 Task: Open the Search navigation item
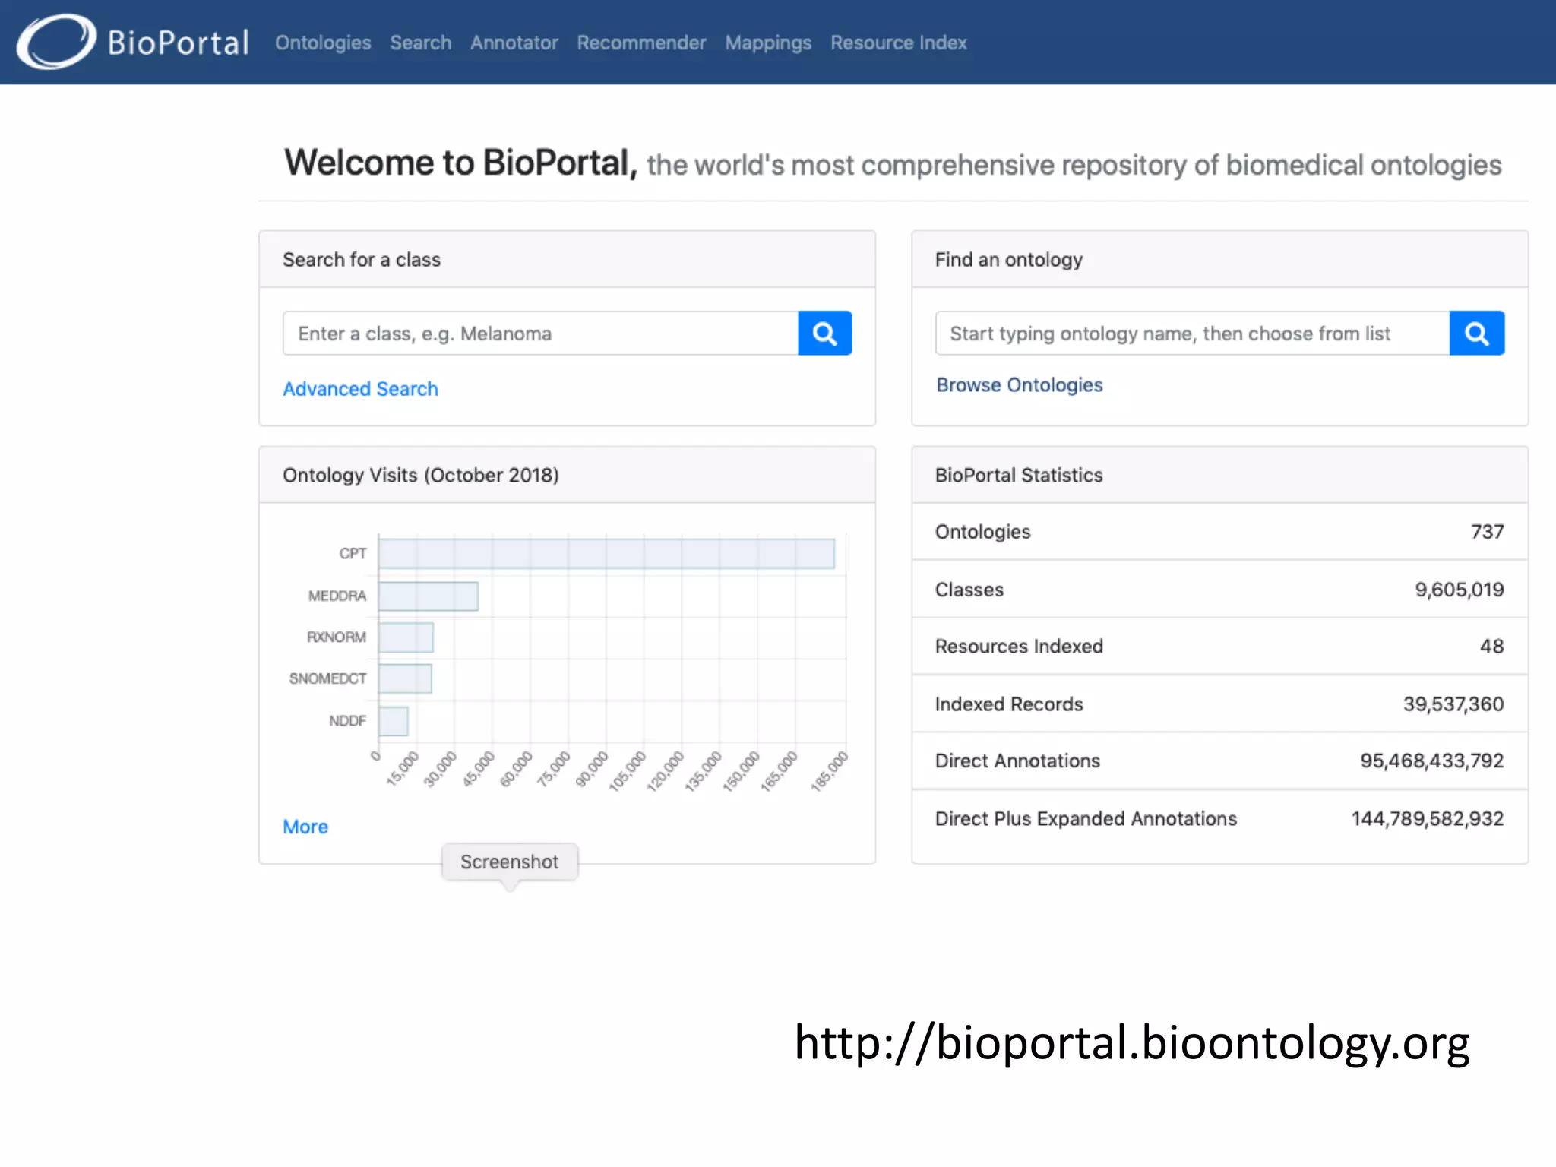(420, 43)
